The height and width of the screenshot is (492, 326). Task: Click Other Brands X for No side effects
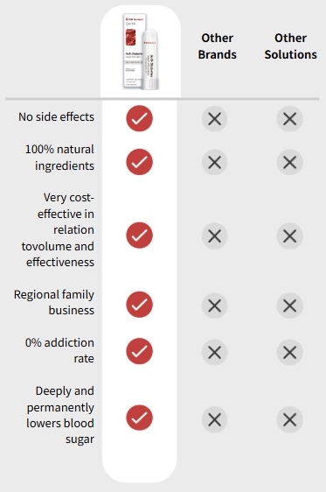click(x=214, y=119)
